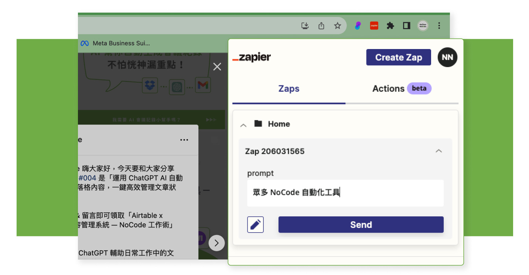Collapse the Home folder chevron
529x275 pixels.
tap(243, 125)
